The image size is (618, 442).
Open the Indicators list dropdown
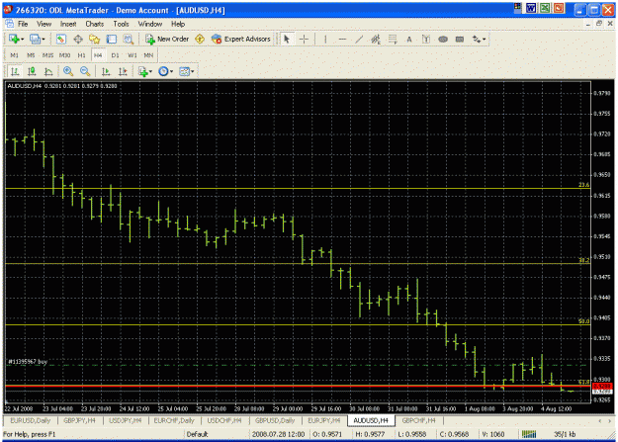coord(145,71)
